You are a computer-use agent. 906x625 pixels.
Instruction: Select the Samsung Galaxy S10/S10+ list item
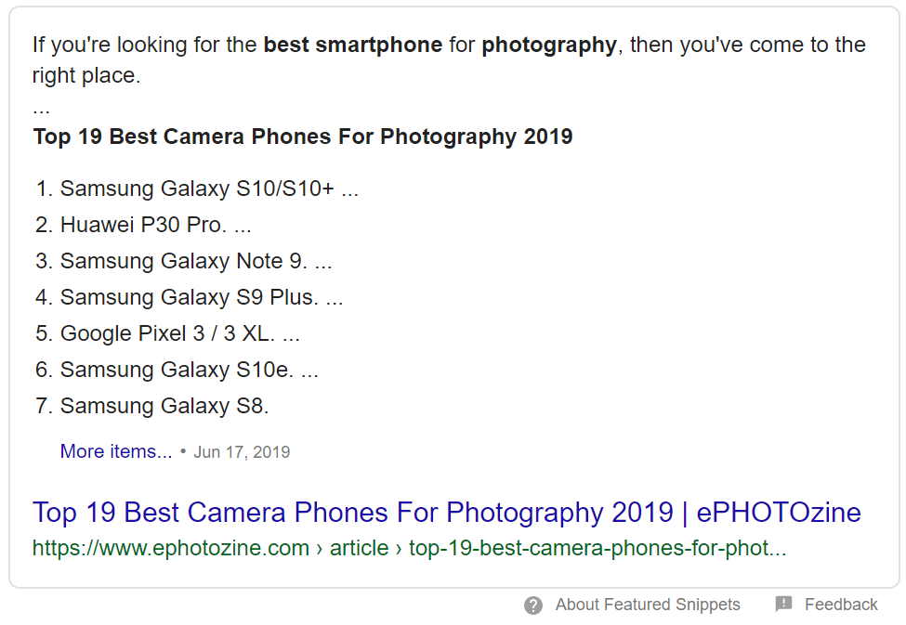pyautogui.click(x=197, y=189)
